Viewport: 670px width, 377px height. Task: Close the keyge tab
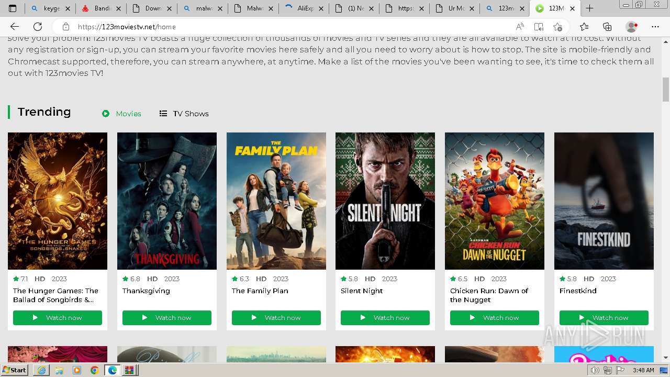[x=68, y=9]
